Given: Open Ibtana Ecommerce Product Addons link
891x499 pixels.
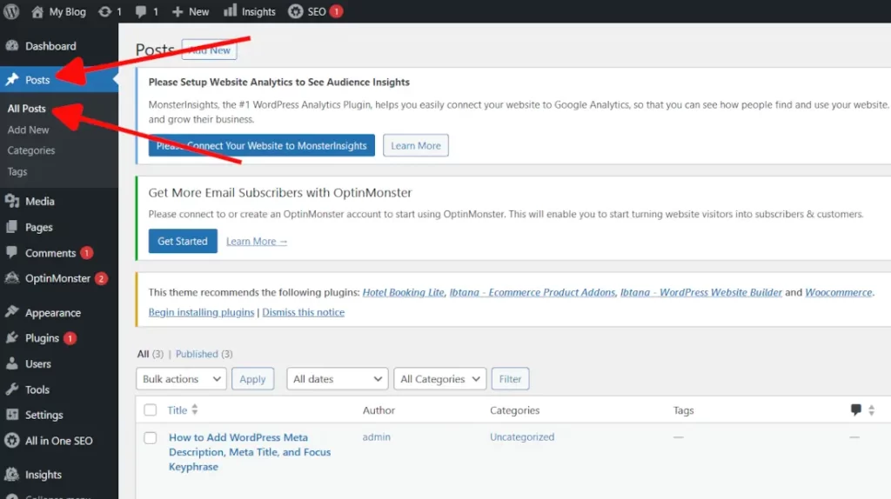Looking at the screenshot, I should pos(532,292).
